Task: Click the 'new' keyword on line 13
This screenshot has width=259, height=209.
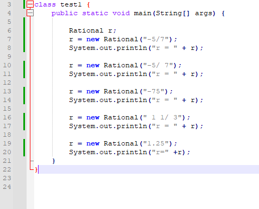Action: click(93, 91)
